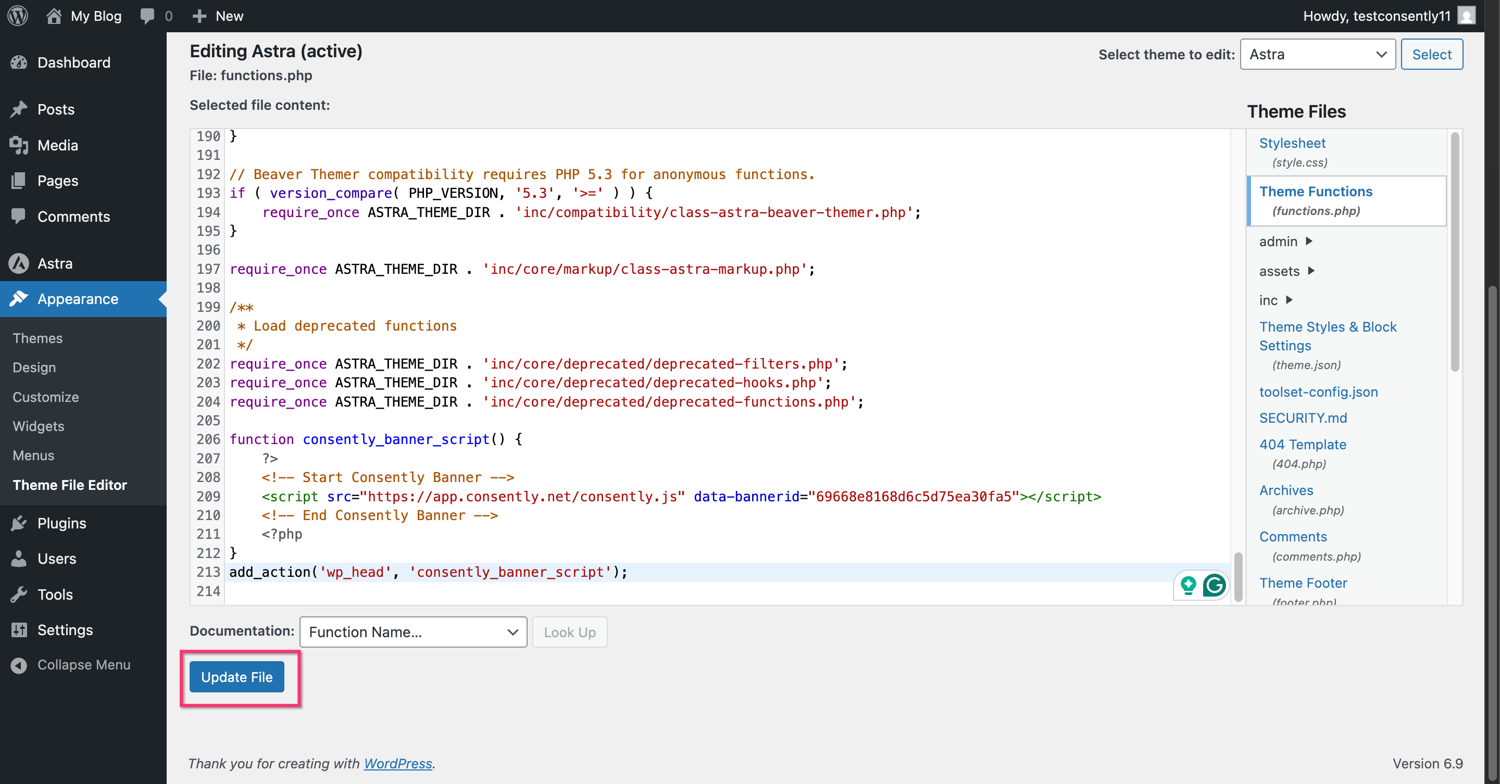
Task: Open the Dashboard menu item
Action: [73, 62]
